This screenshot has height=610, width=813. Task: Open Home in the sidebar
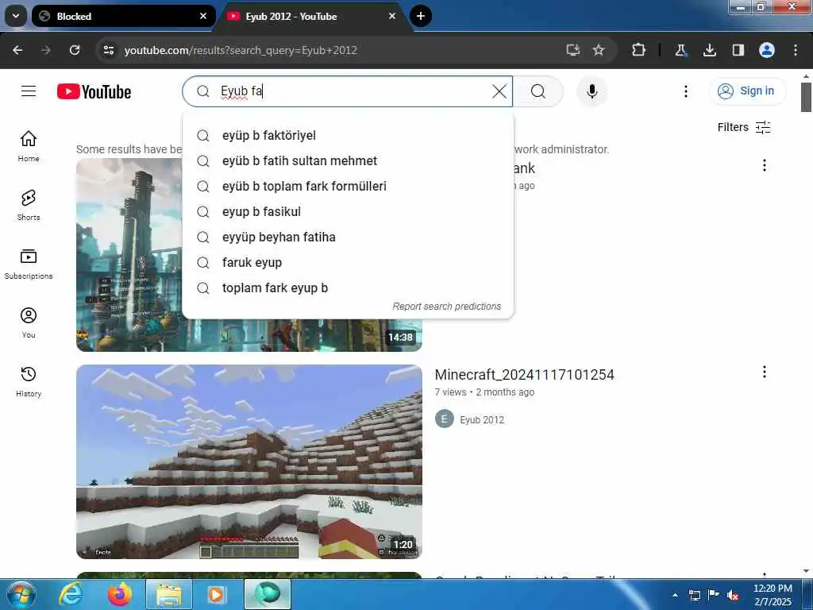click(29, 146)
